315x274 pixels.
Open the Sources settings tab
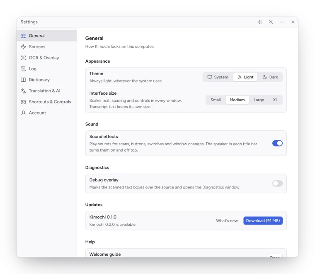[x=47, y=47]
